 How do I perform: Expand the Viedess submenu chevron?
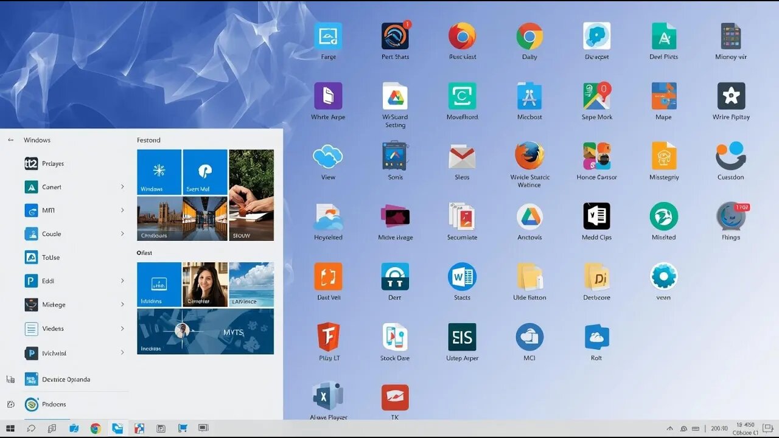122,328
